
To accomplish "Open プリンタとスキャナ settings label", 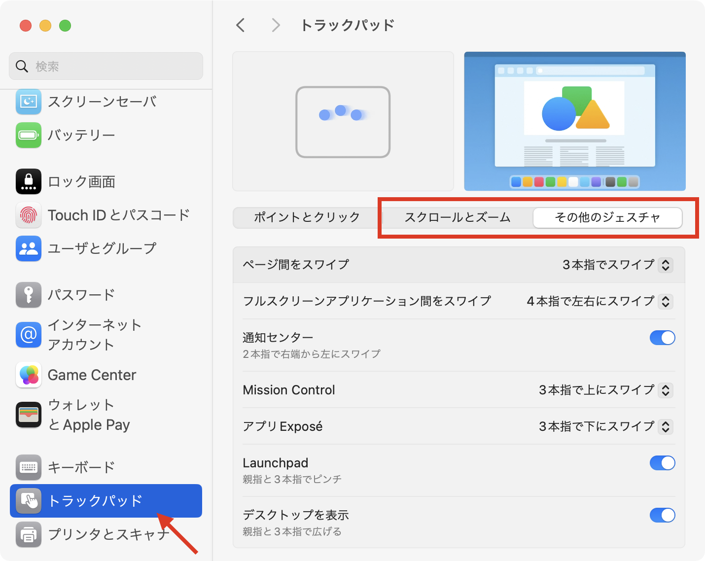I will click(109, 534).
